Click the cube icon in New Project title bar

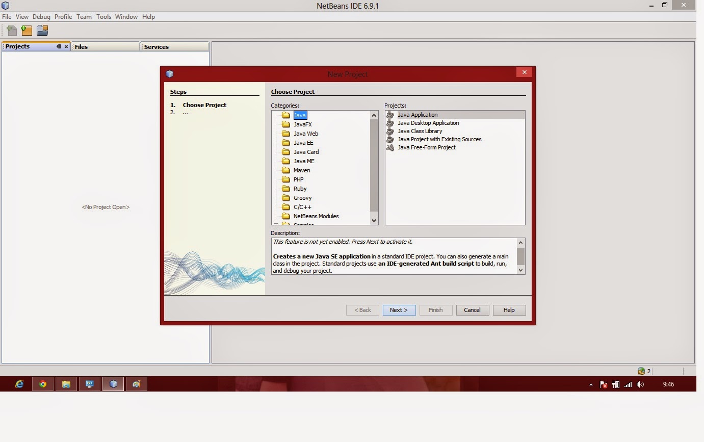pos(170,74)
